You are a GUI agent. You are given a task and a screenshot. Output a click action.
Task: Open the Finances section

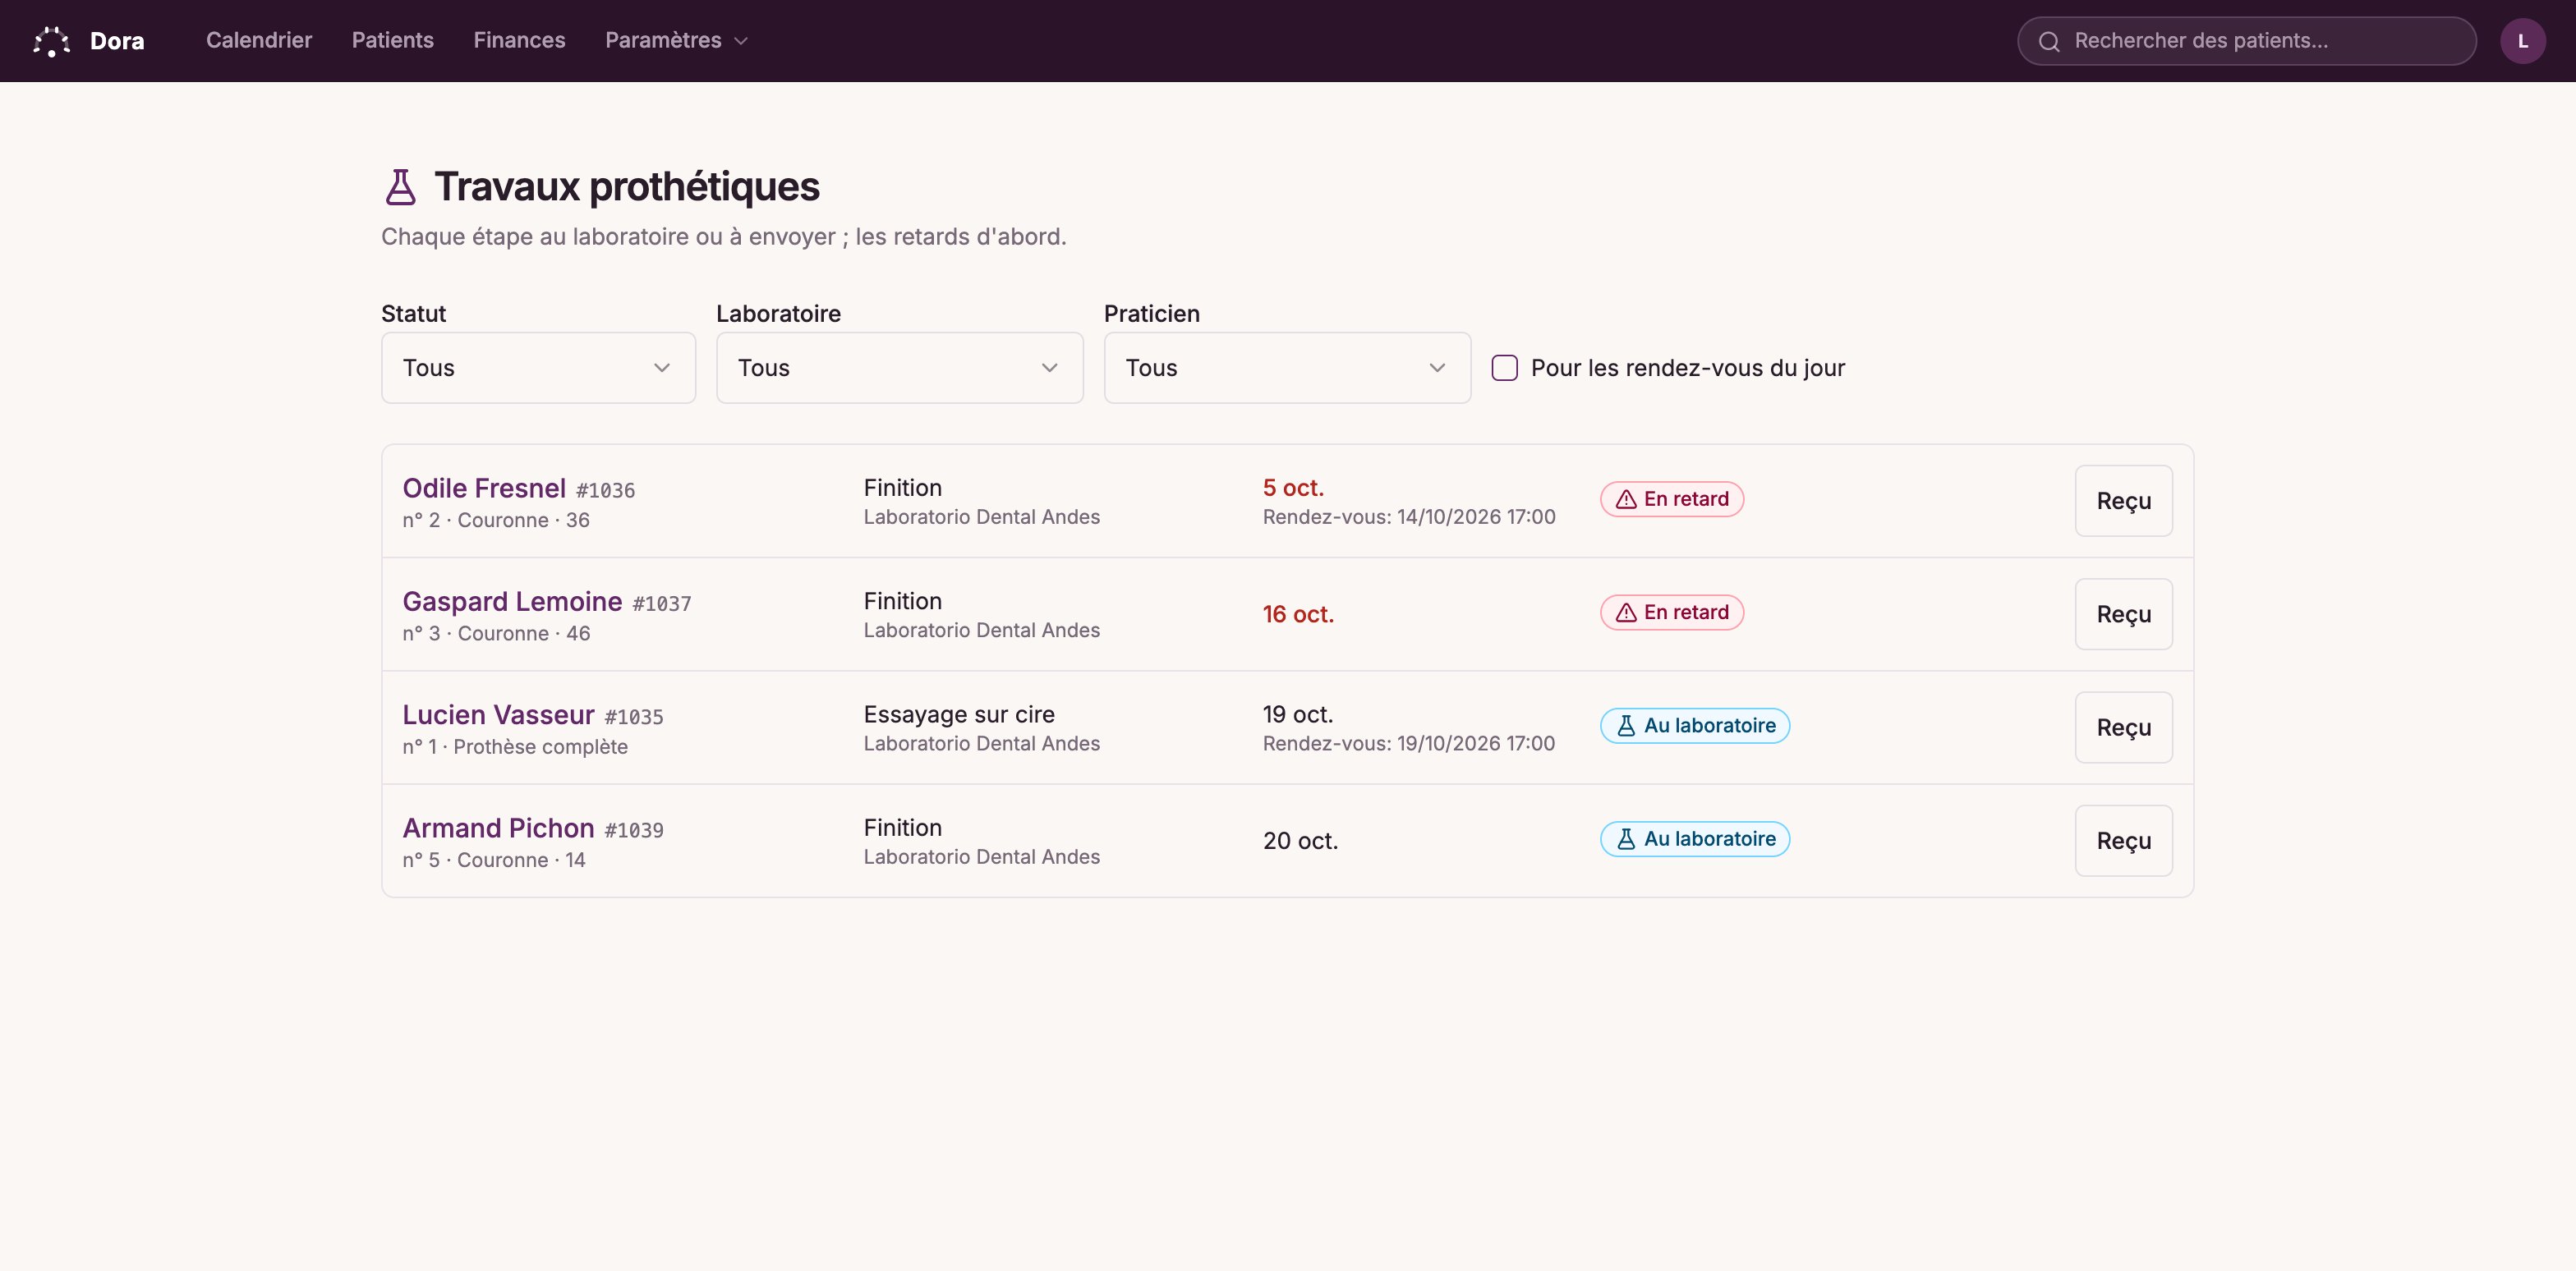519,40
